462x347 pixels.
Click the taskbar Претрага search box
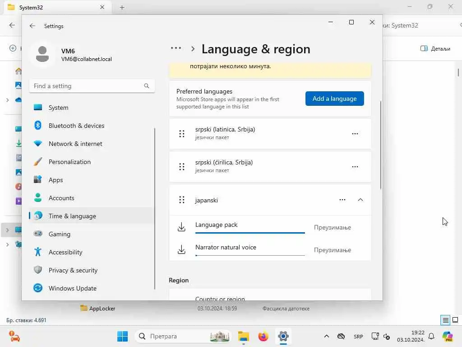tap(183, 336)
